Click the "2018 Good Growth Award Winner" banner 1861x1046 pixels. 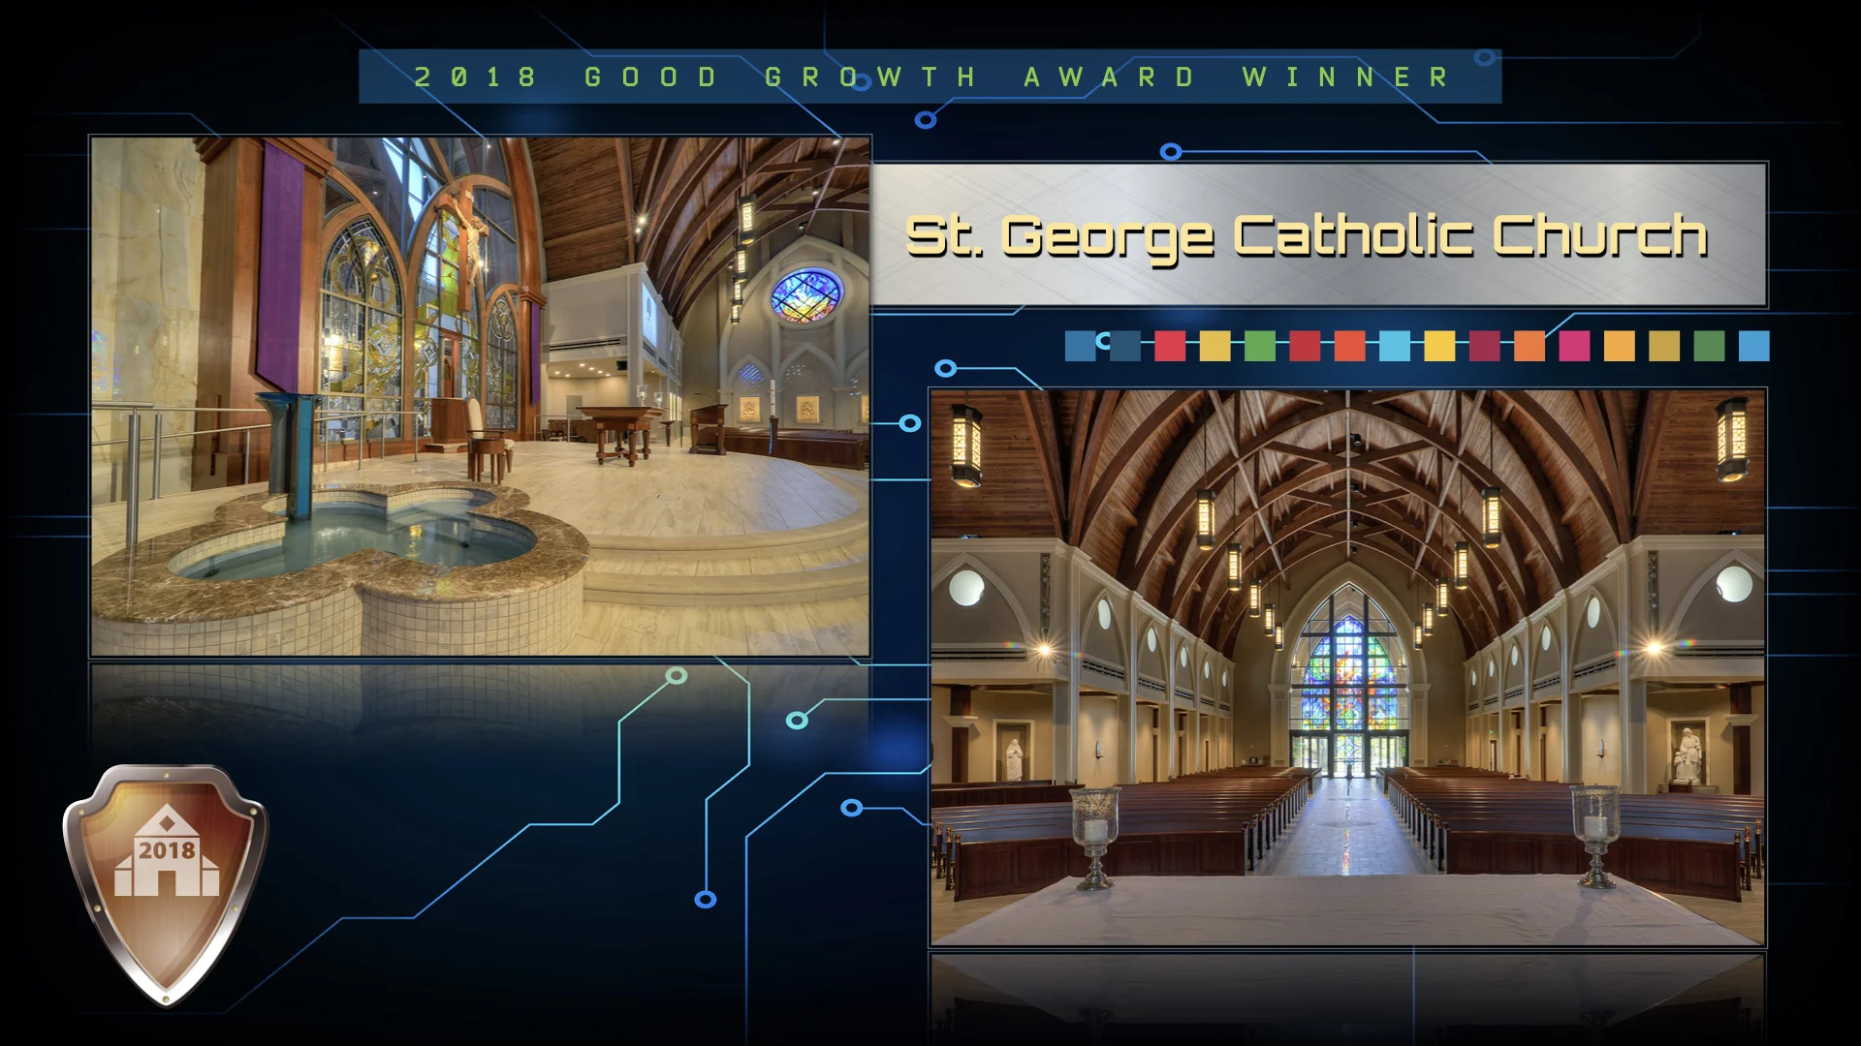click(x=930, y=77)
